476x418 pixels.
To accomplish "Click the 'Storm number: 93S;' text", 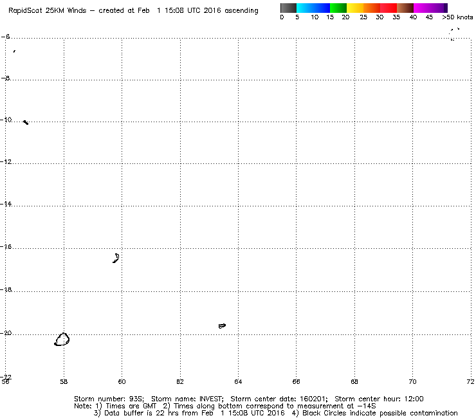I will pos(109,399).
